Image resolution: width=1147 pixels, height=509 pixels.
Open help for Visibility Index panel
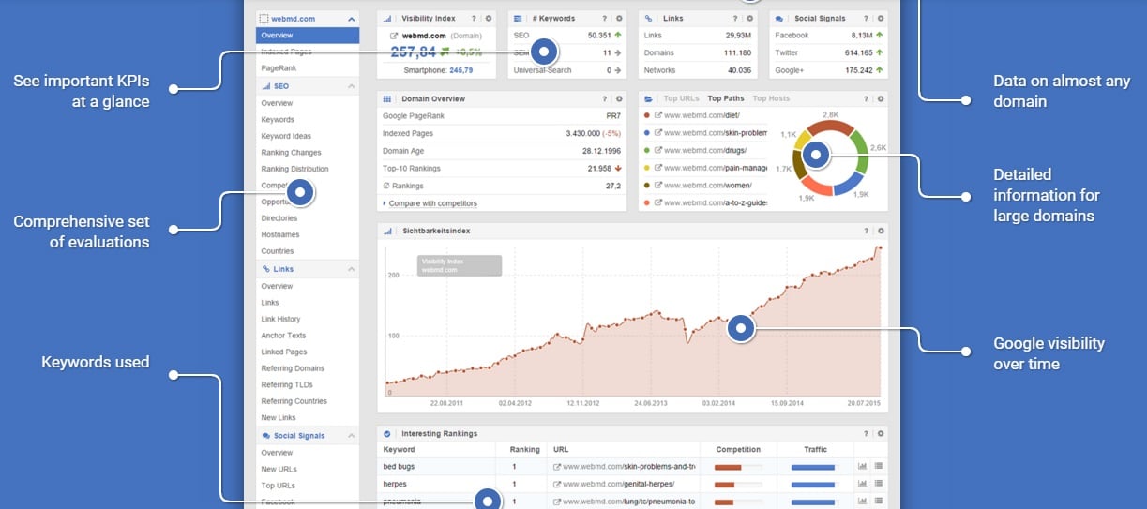pyautogui.click(x=474, y=18)
